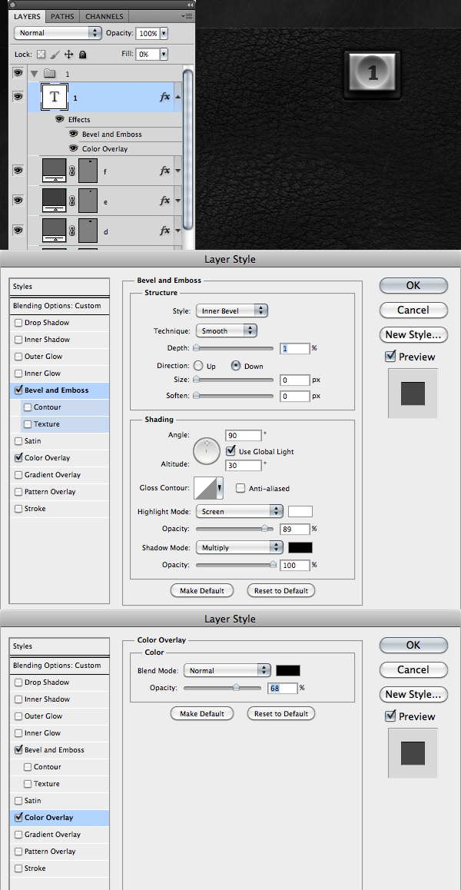This screenshot has width=461, height=890.
Task: Click New Style in upper Layer Style dialog
Action: coord(413,334)
